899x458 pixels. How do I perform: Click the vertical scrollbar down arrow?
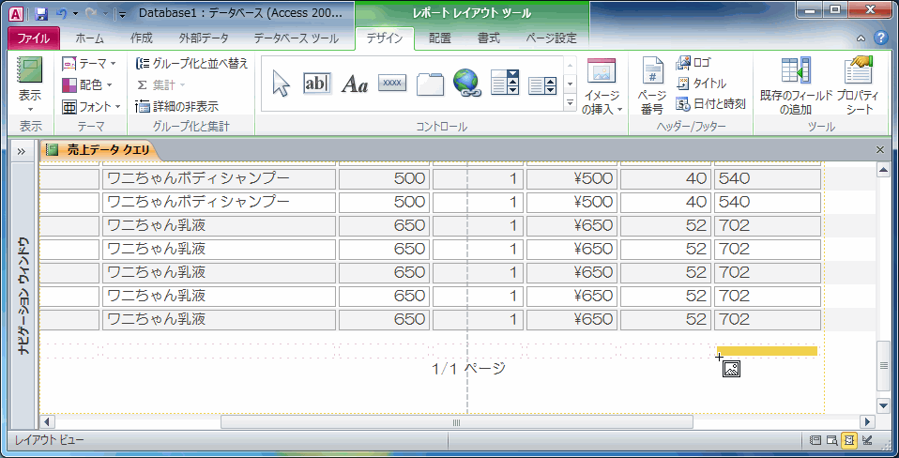click(x=884, y=405)
